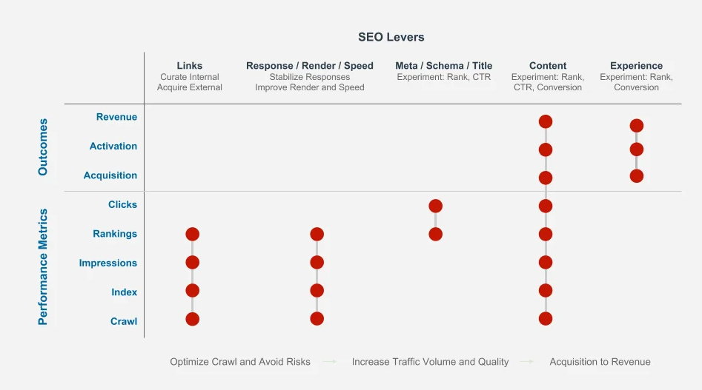Click the Experience Revenue red dot
The height and width of the screenshot is (390, 702).
[636, 126]
